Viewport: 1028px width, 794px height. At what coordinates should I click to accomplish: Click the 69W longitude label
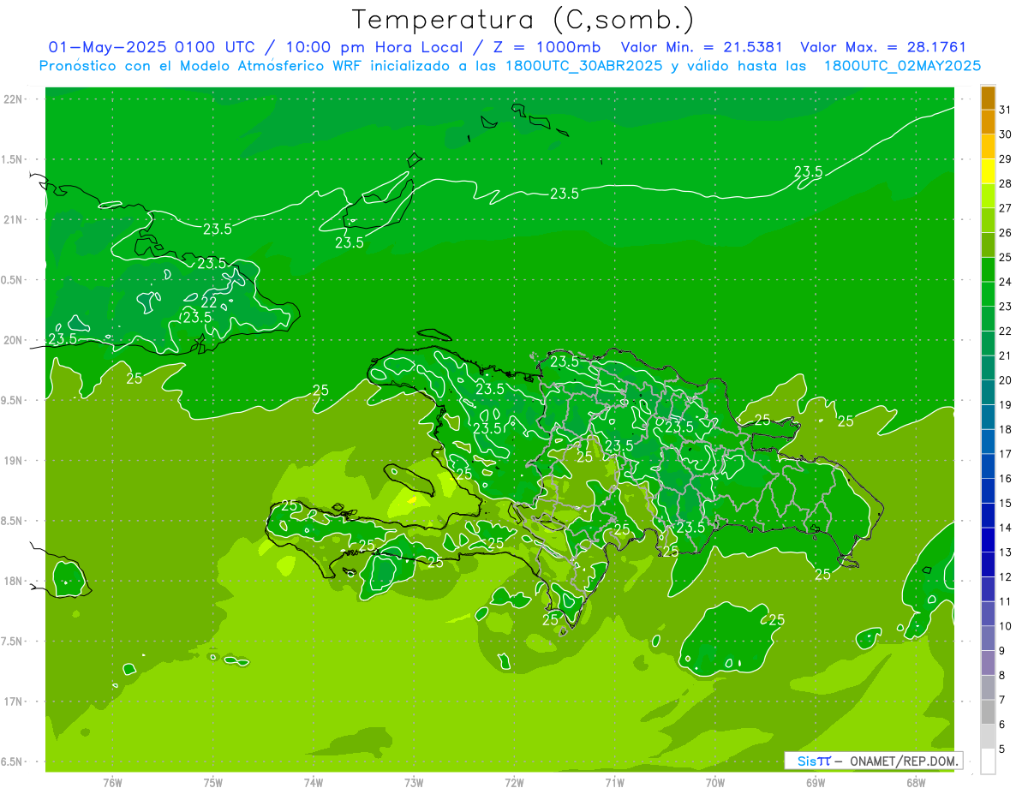pyautogui.click(x=816, y=783)
